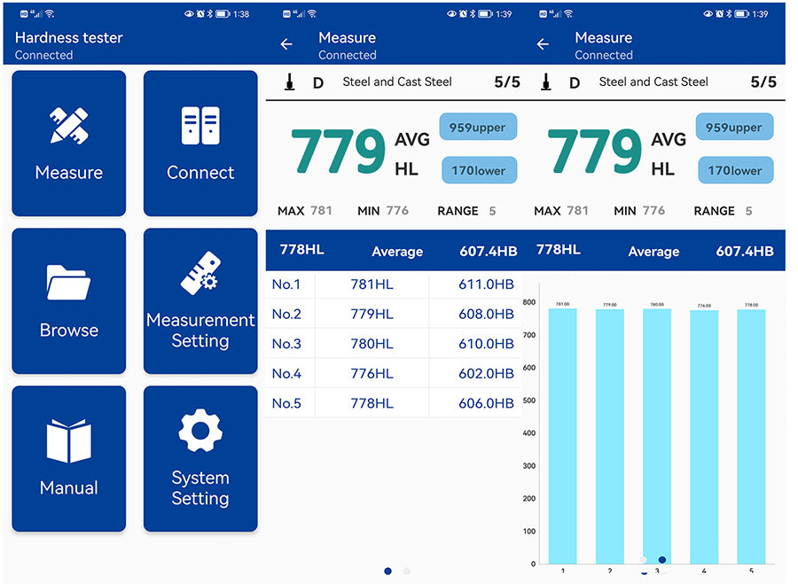Tap the 170lower limit button in middle screen
Viewport: 798px width, 584px height.
479,170
